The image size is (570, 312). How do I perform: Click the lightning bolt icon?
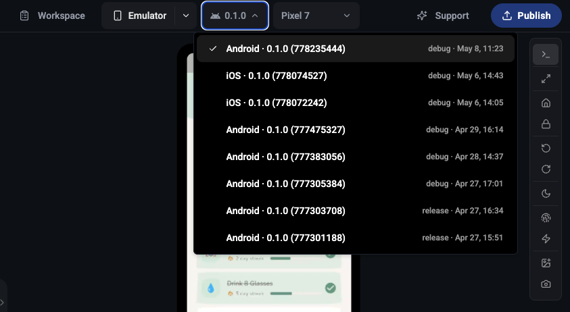(546, 238)
